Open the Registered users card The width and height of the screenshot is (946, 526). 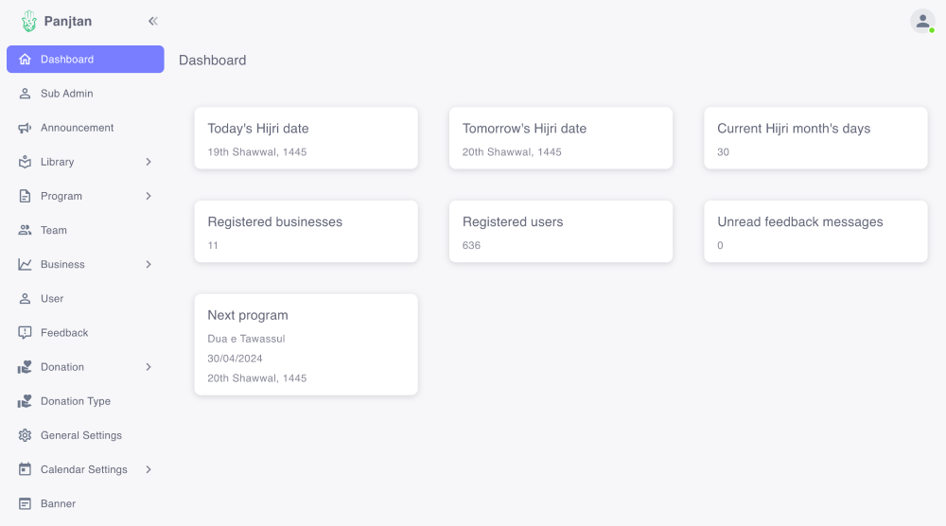(560, 232)
